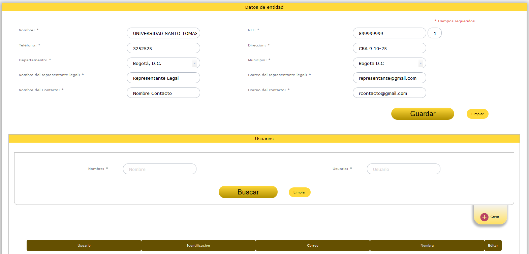Edit the Dirección field
The image size is (529, 254).
coord(389,48)
